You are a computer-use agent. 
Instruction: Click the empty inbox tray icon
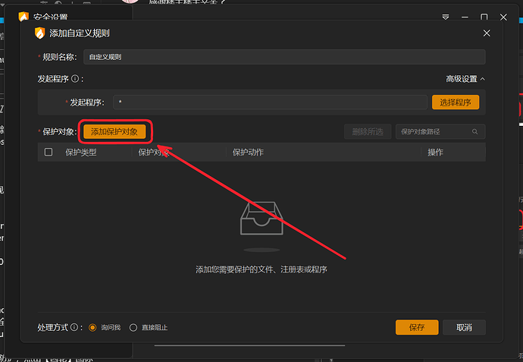261,219
